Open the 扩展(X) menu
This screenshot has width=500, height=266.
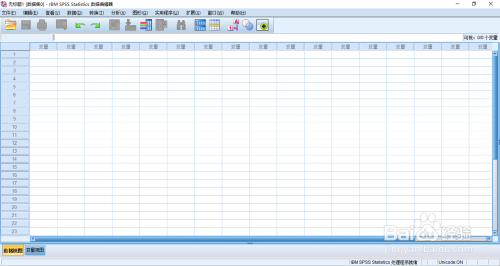[x=193, y=13]
